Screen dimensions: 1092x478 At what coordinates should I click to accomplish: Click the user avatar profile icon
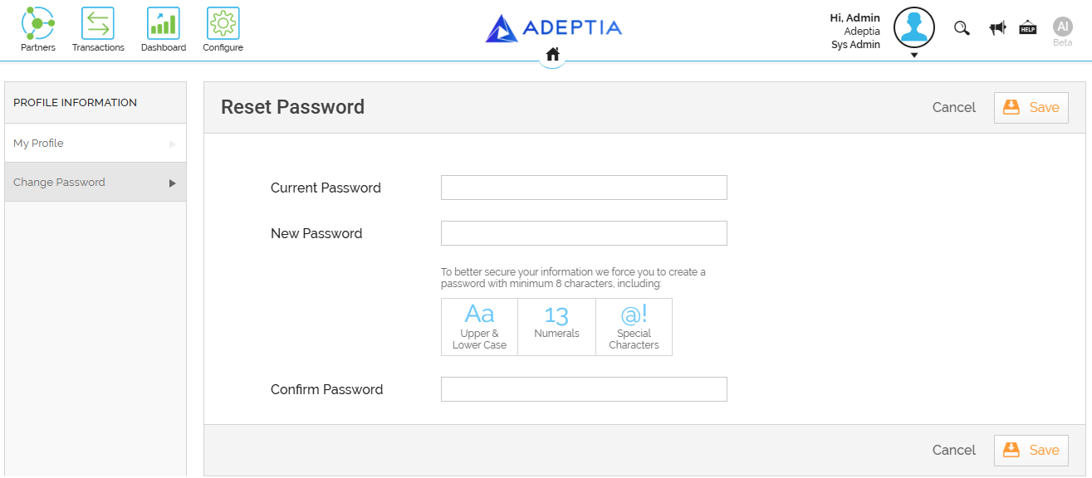tap(914, 27)
